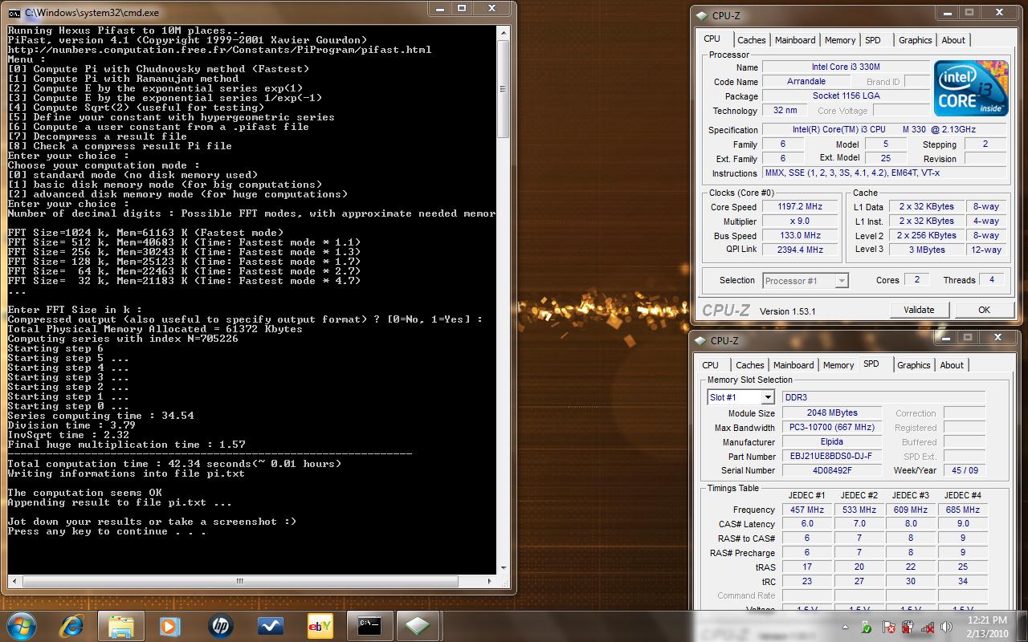Click the 2394.4 MHz QPI Link value

pyautogui.click(x=800, y=250)
